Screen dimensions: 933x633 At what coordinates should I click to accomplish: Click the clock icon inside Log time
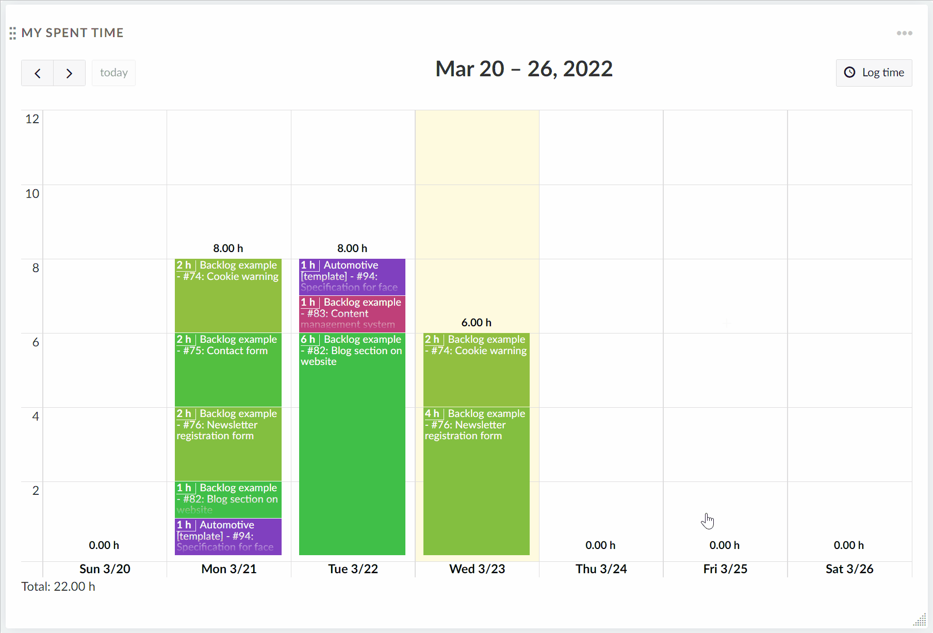point(849,72)
